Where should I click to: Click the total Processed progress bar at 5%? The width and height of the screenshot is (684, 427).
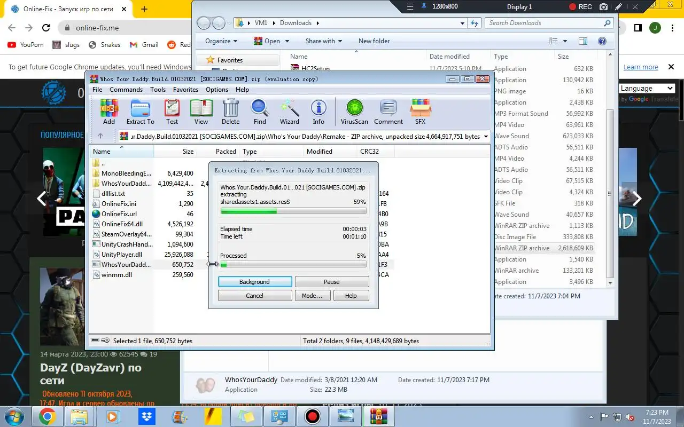click(x=293, y=265)
